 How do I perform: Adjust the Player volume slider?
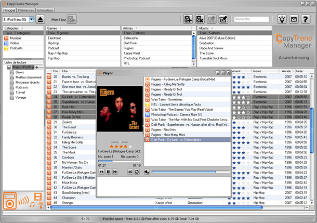190,172
